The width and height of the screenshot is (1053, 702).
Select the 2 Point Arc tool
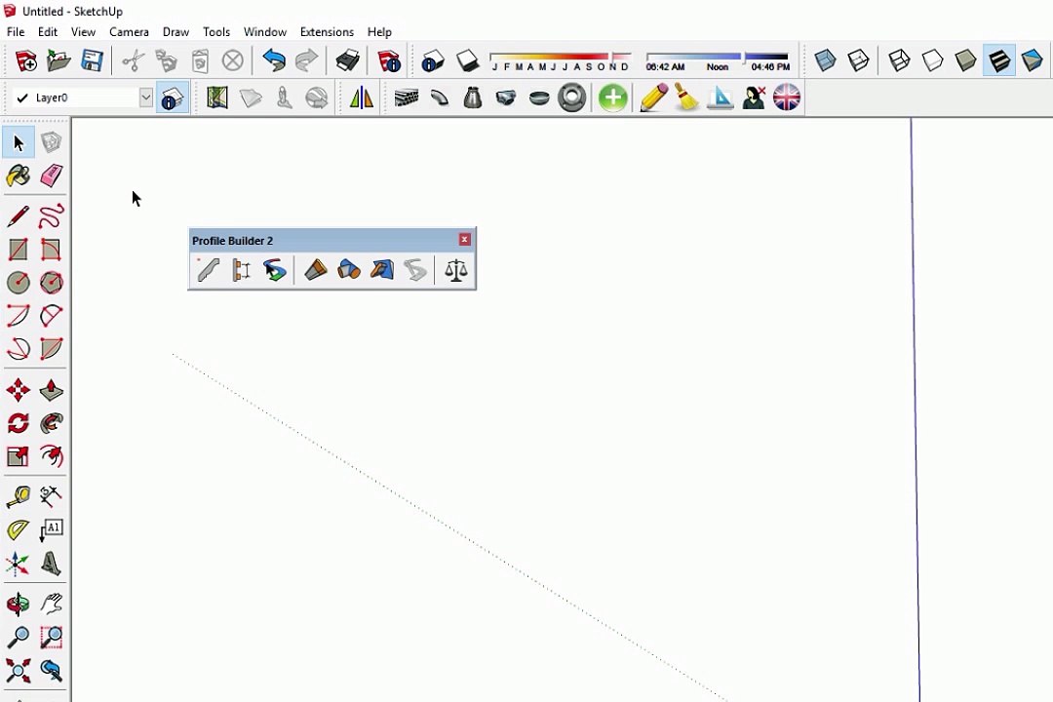(x=51, y=315)
